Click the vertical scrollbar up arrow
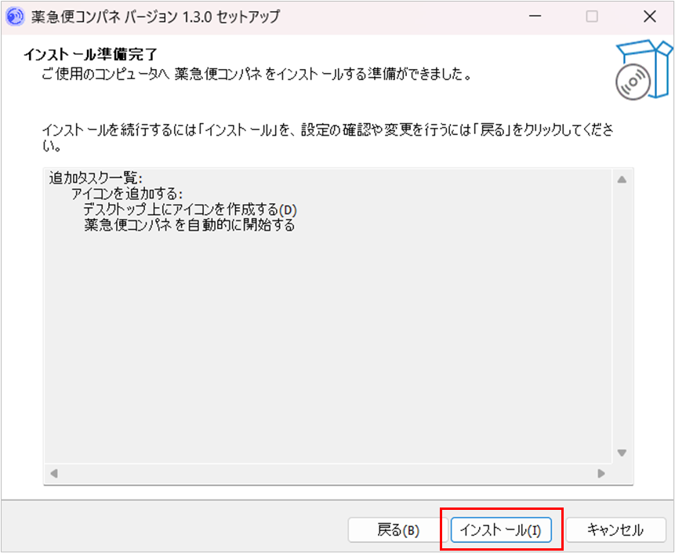 pos(622,180)
